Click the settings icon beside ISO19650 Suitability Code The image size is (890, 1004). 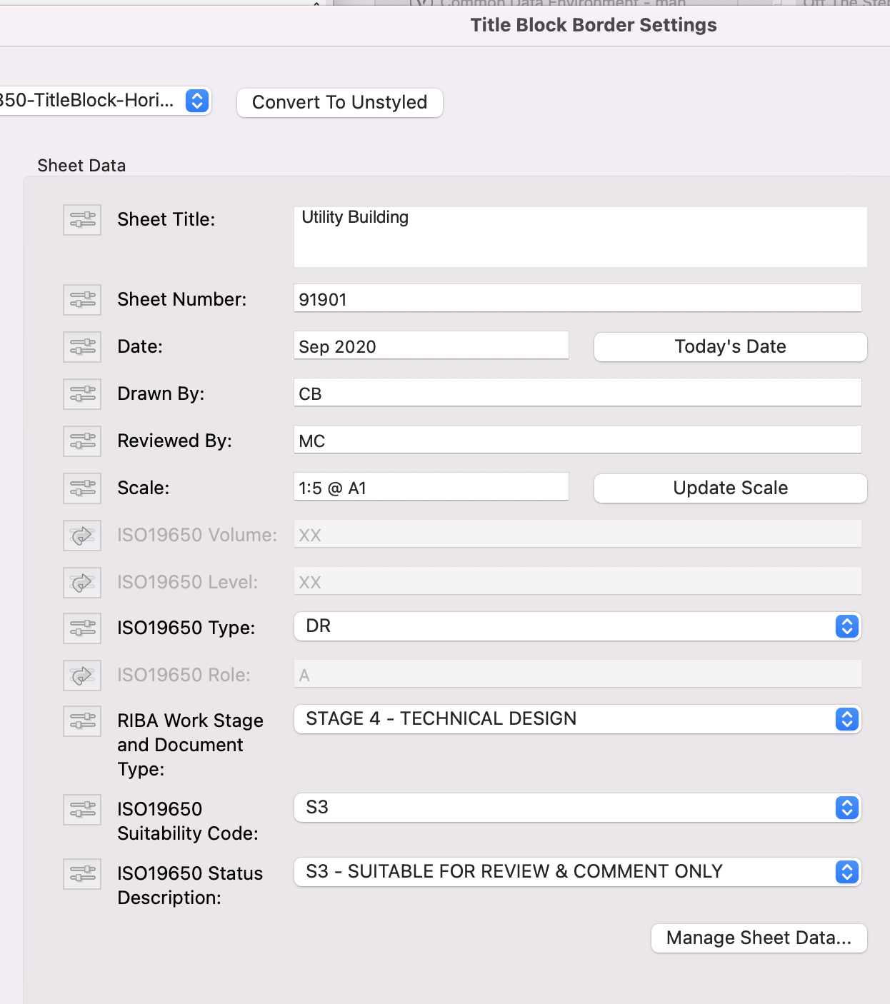click(82, 810)
